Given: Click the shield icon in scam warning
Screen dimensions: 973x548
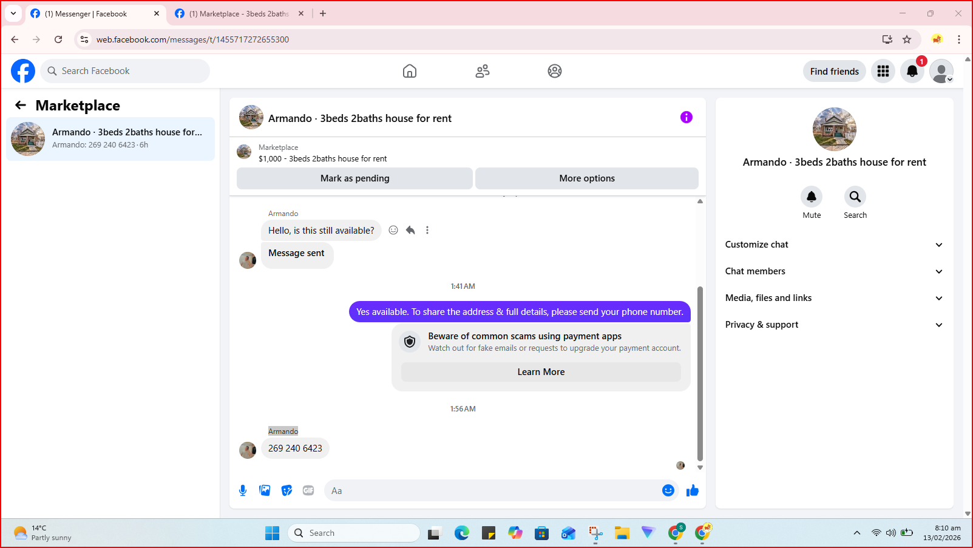Looking at the screenshot, I should coord(410,342).
